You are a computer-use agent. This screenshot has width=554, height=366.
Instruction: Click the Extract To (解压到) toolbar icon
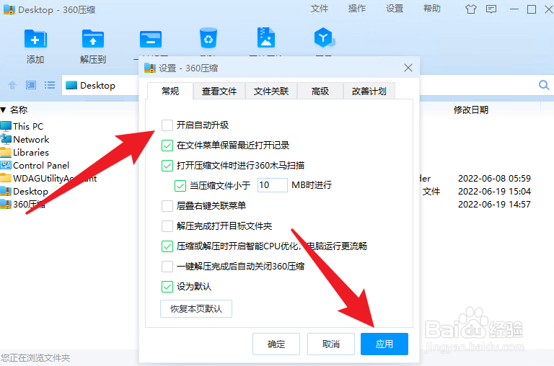(x=93, y=38)
